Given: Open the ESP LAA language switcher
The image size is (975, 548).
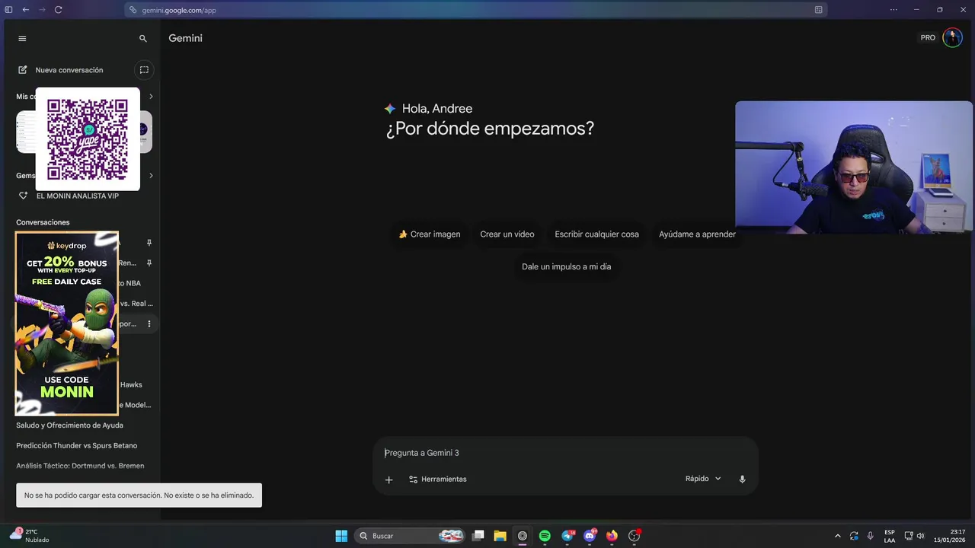Looking at the screenshot, I should [890, 536].
